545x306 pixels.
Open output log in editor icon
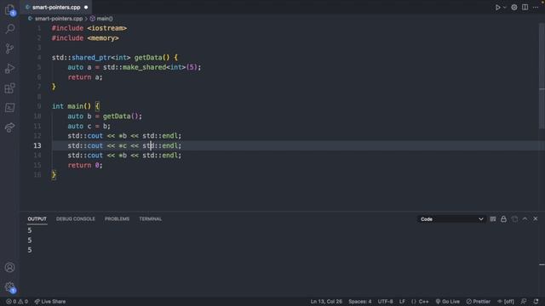coord(514,219)
